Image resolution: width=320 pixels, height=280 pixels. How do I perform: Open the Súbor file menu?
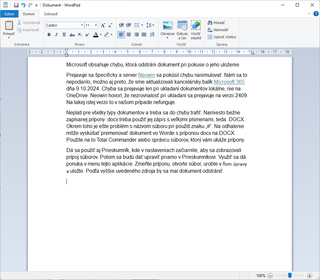pyautogui.click(x=9, y=14)
